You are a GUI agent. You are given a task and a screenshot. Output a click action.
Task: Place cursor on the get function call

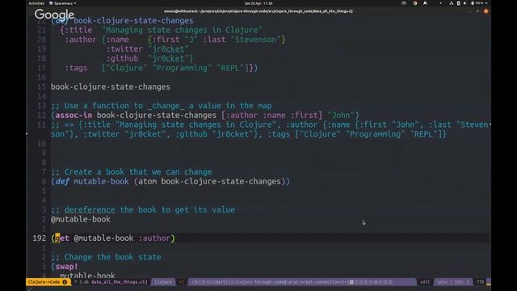pyautogui.click(x=62, y=238)
